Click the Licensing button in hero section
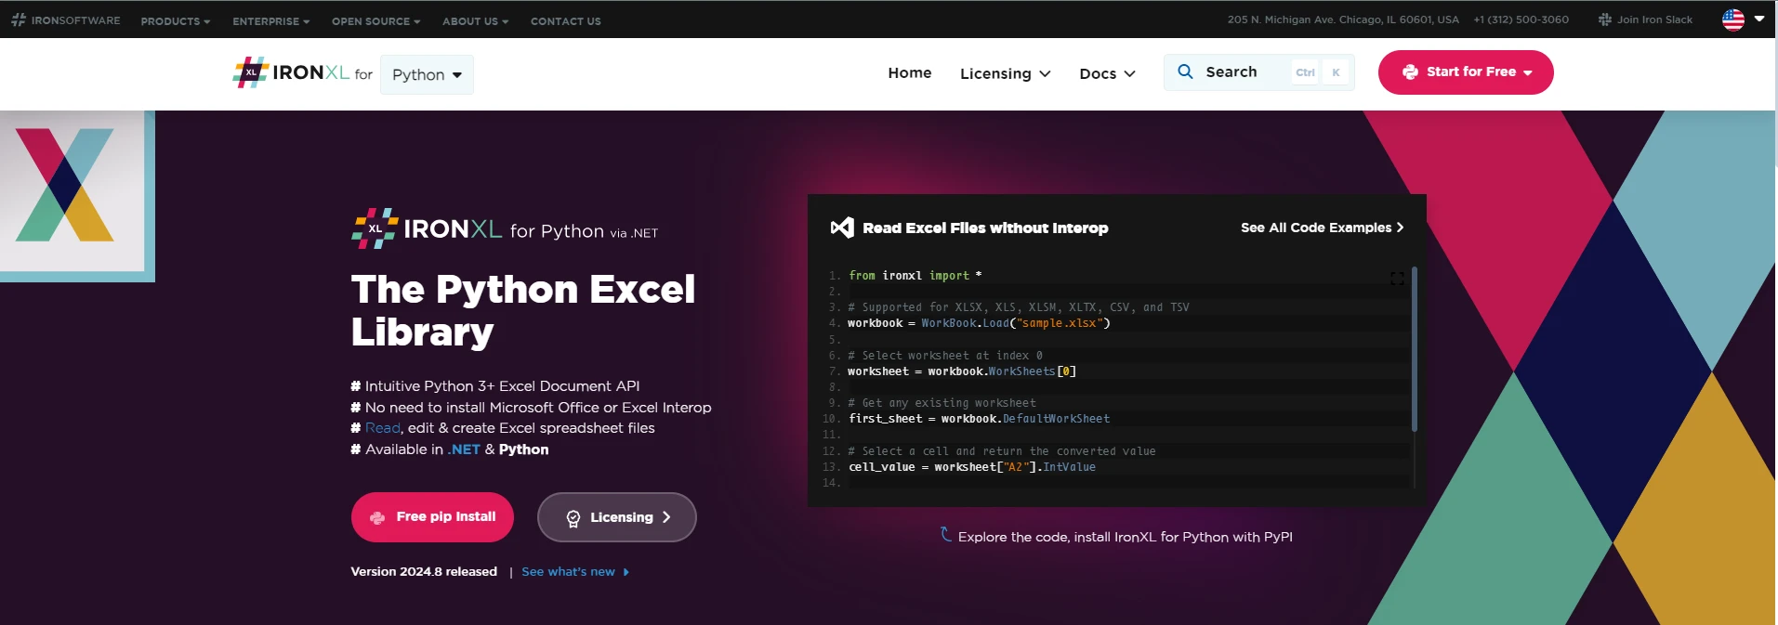Image resolution: width=1778 pixels, height=625 pixels. point(616,517)
